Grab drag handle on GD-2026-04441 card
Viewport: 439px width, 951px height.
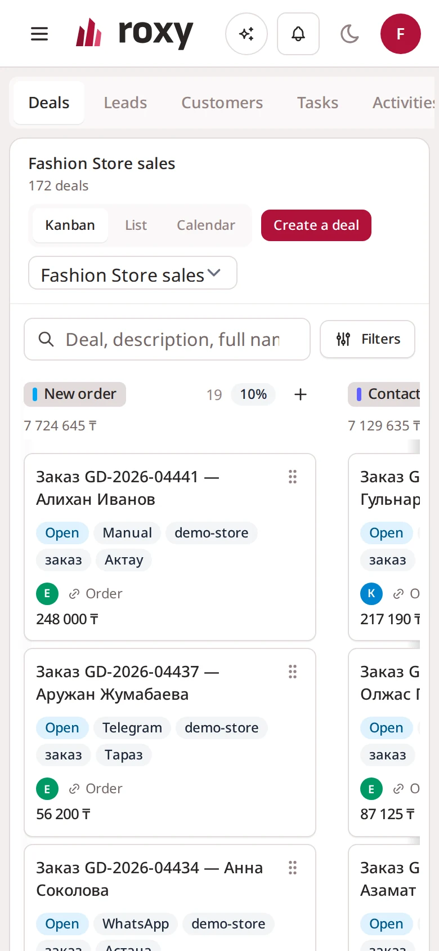pos(293,477)
